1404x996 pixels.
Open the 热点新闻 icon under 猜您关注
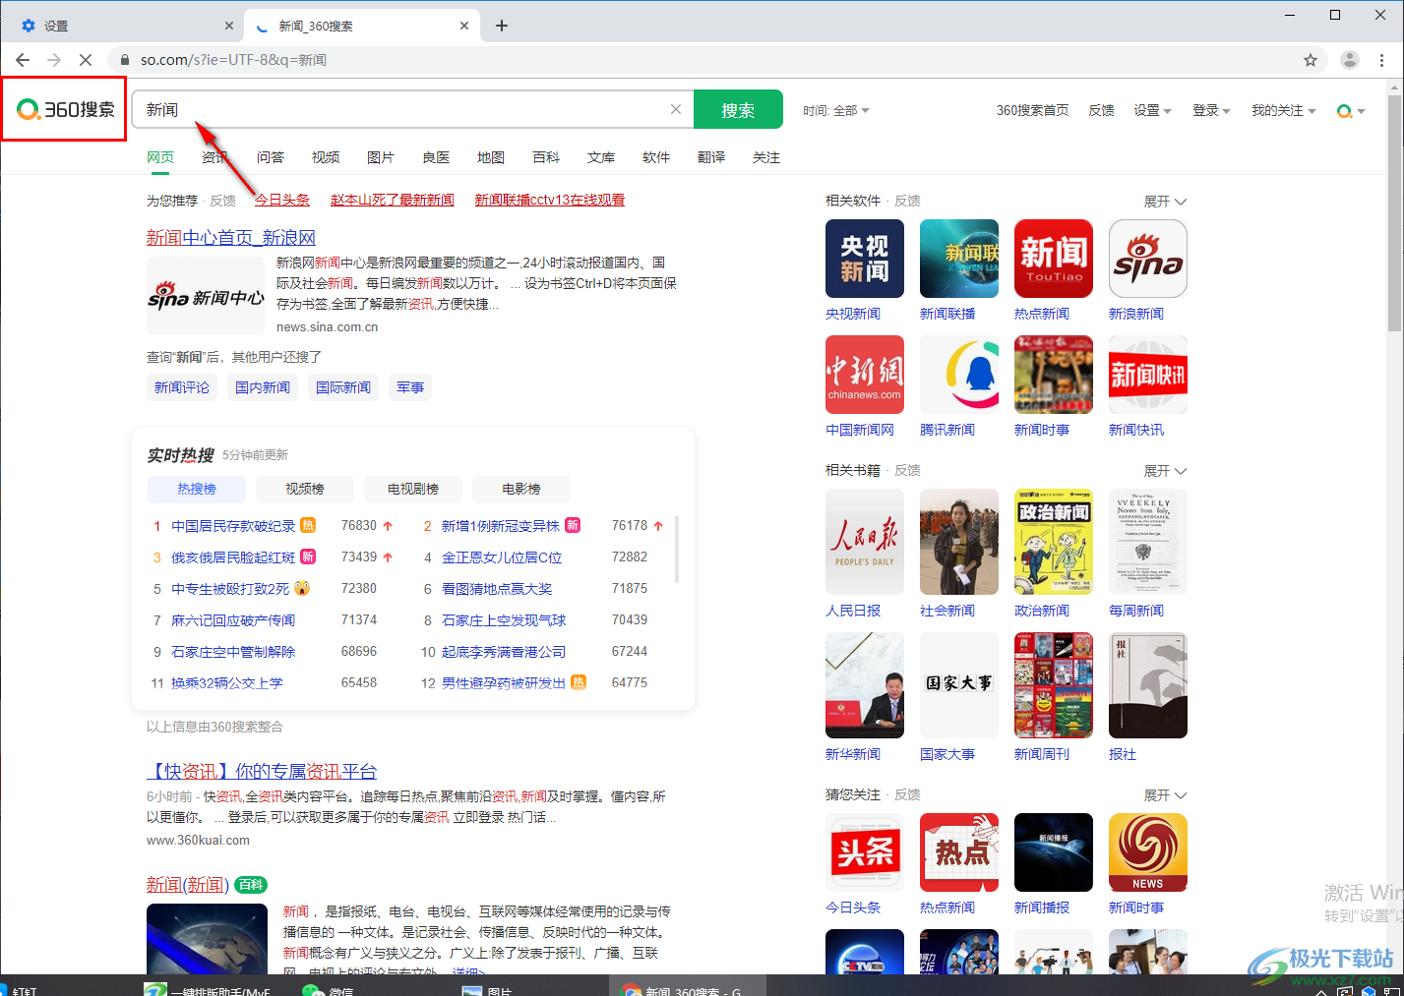[959, 852]
